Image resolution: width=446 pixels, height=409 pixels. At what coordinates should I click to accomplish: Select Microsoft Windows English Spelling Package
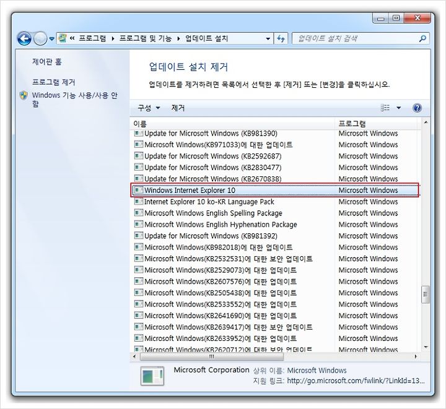coord(275,213)
